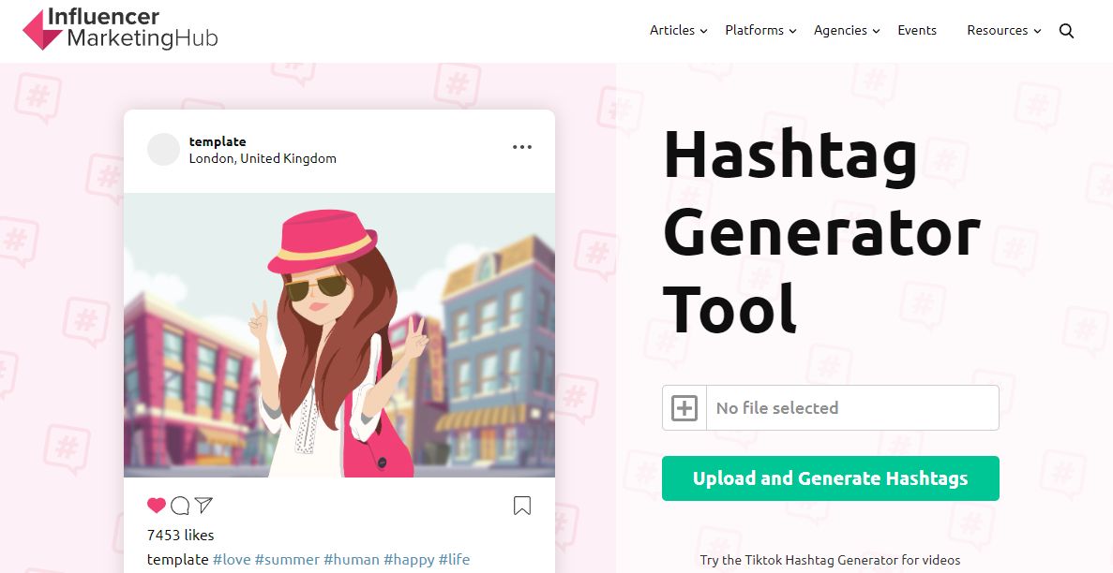Open the Resources menu

998,30
